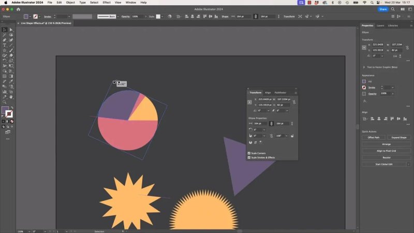Viewport: 414px width, 233px height.
Task: Select the Zoom tool
Action: (x=5, y=102)
